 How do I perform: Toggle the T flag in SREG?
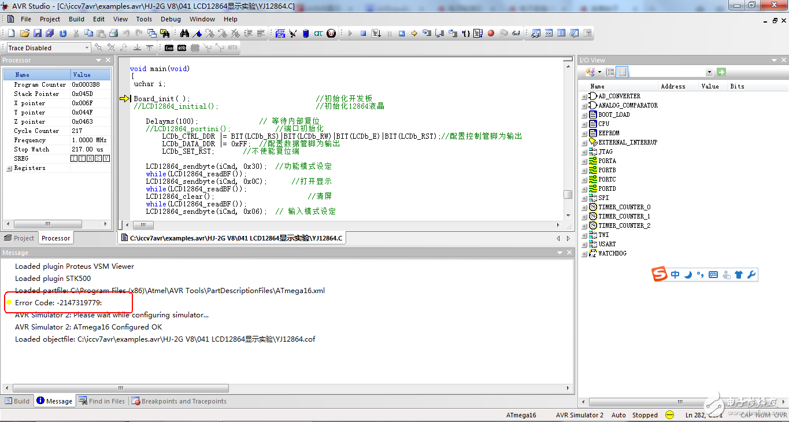click(x=82, y=158)
